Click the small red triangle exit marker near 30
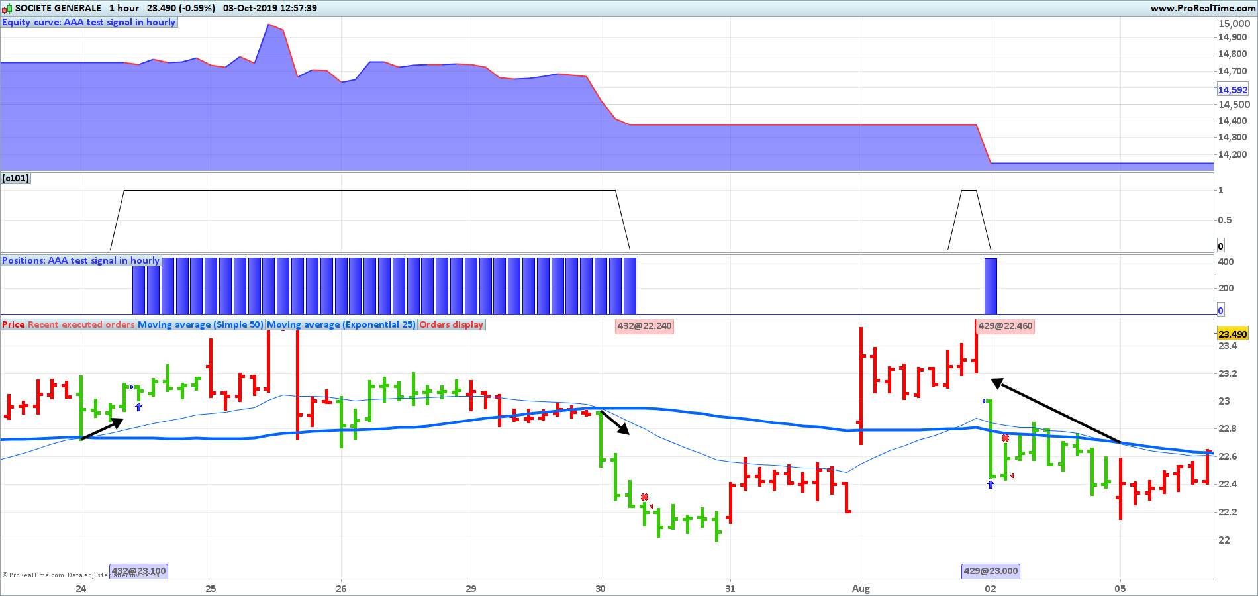This screenshot has width=1258, height=596. click(652, 507)
